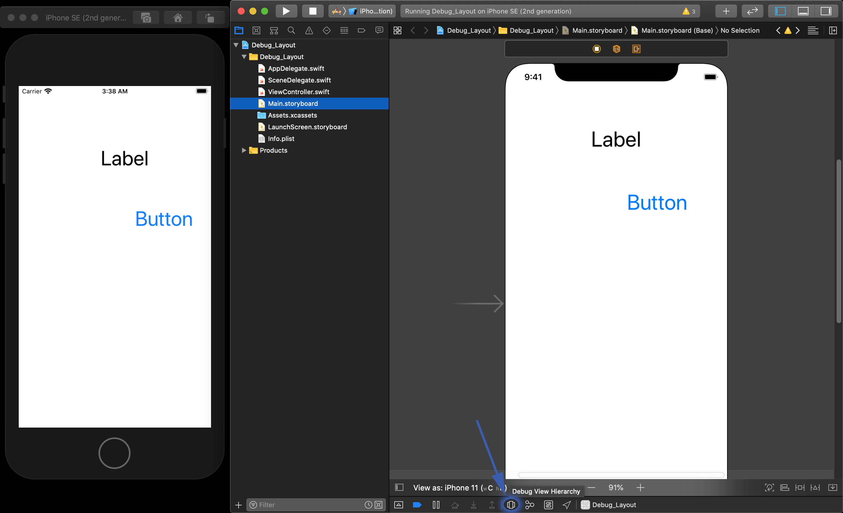Click Main.storyboard (Base) in jump bar

click(672, 30)
